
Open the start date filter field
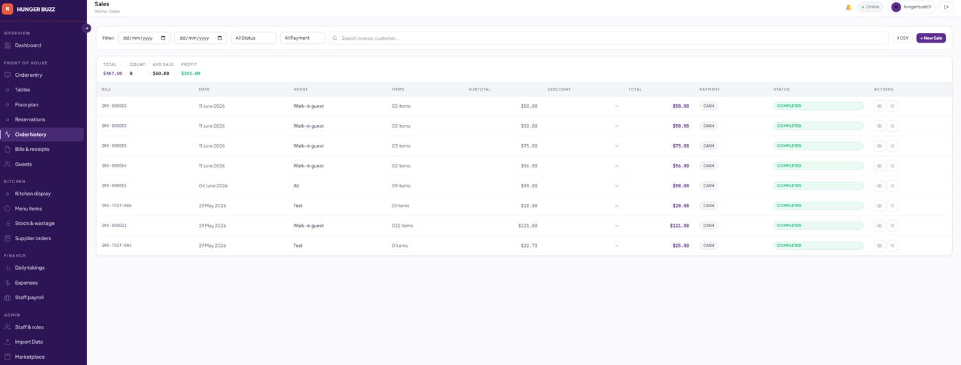click(144, 38)
